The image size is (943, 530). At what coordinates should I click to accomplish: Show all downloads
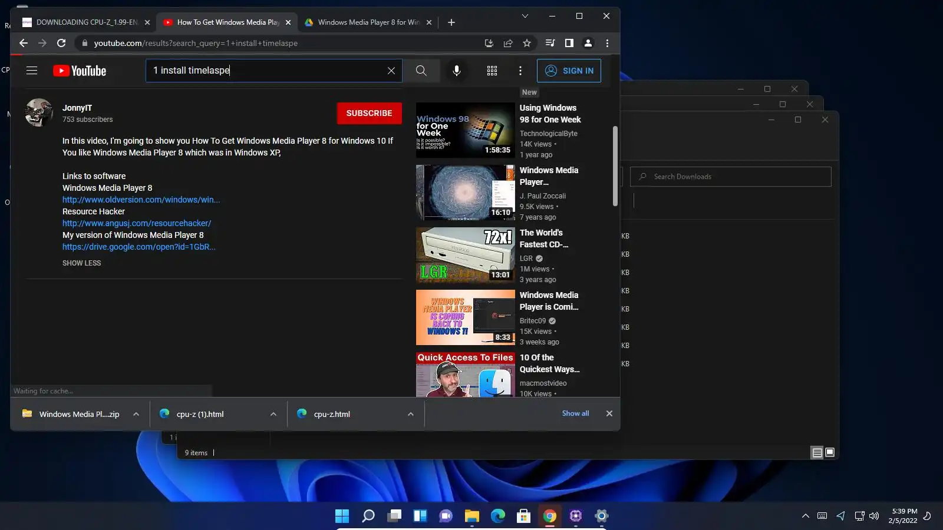575,413
